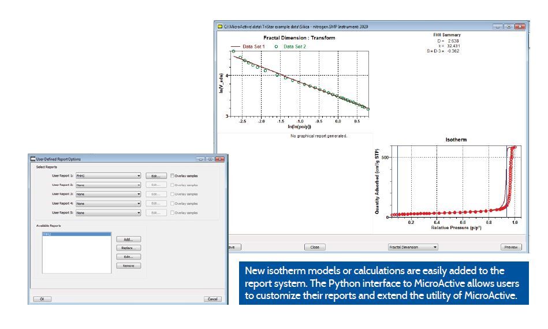Enable Overlay samples for User Report 2
The width and height of the screenshot is (548, 329).
(172, 185)
